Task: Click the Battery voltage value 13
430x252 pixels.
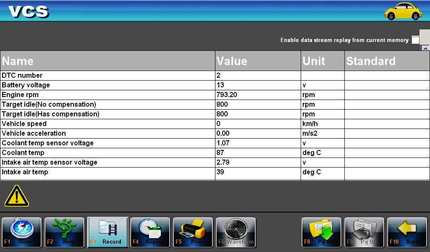Action: click(220, 85)
